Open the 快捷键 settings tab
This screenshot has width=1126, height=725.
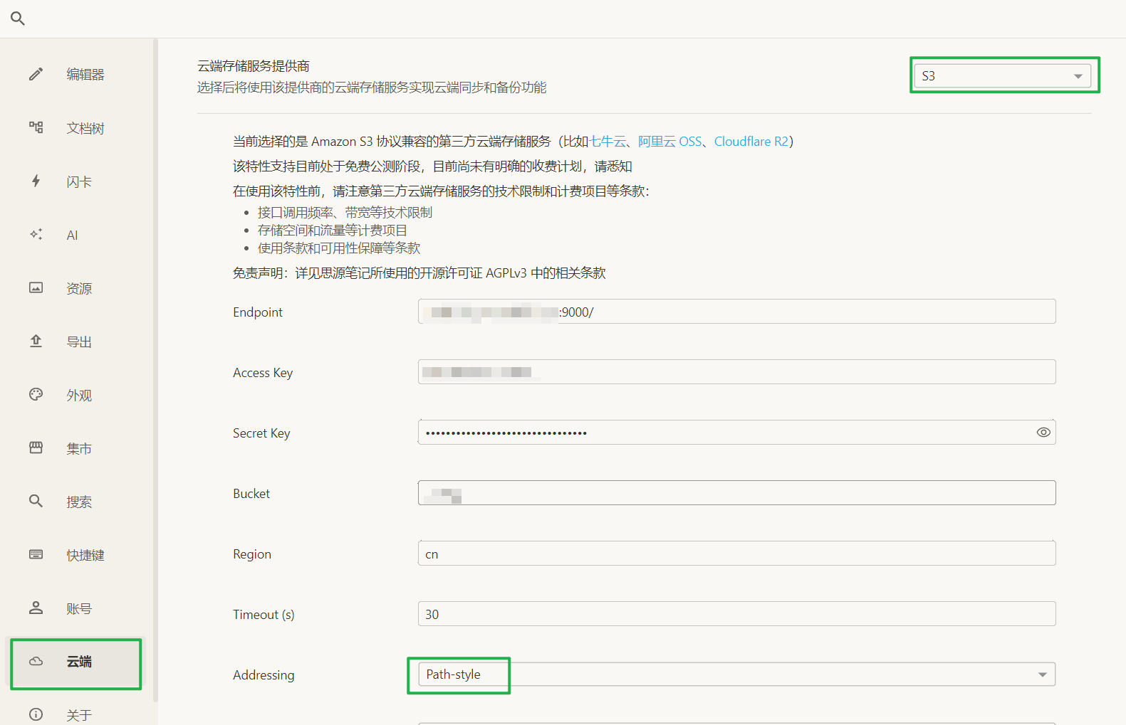75,554
